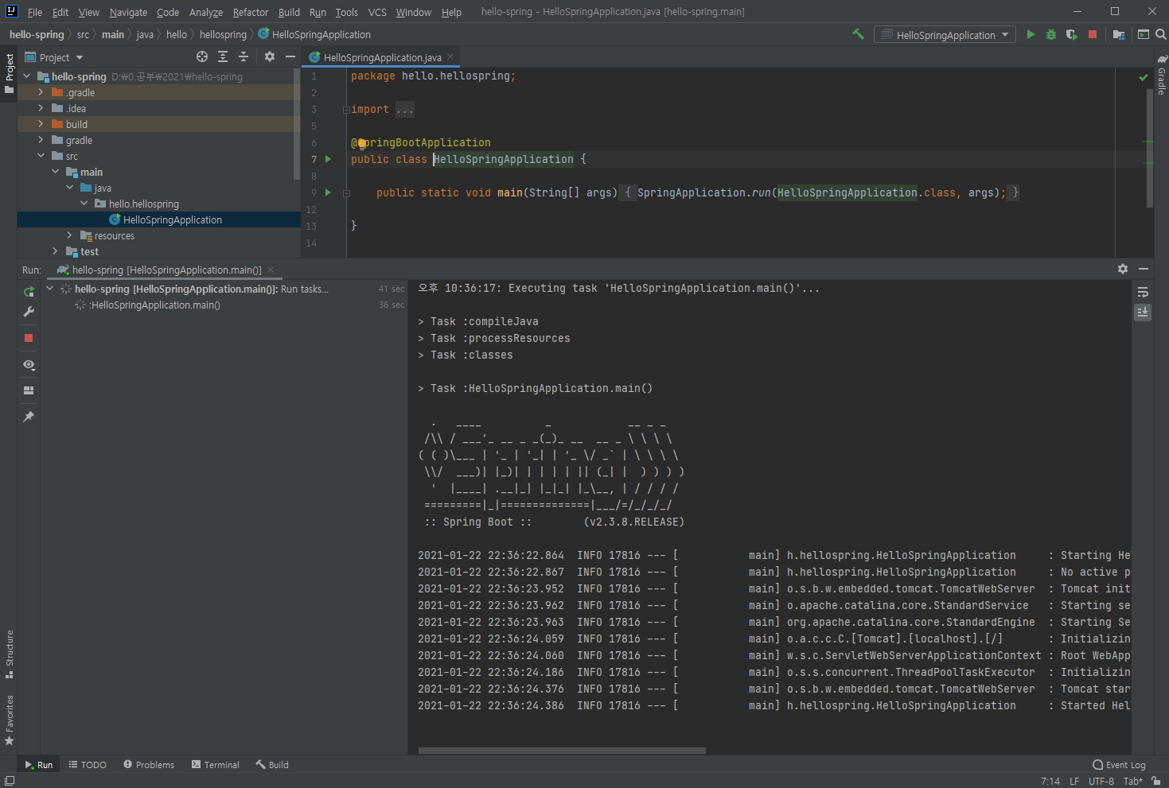Toggle scroll to end of console
This screenshot has height=788, width=1169.
[x=1143, y=312]
